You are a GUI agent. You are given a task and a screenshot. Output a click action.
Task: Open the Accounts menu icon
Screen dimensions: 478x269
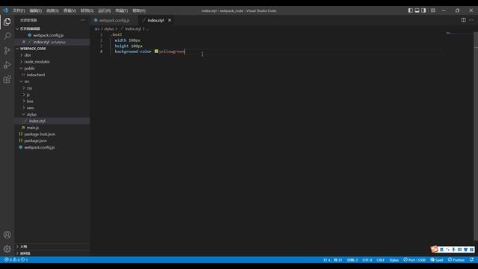point(7,235)
